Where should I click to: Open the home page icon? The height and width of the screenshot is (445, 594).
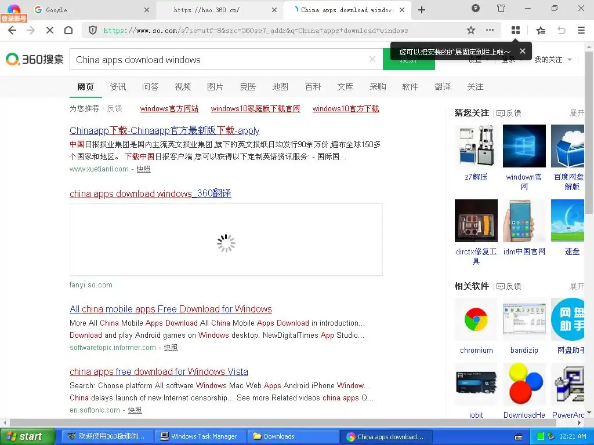[x=68, y=30]
